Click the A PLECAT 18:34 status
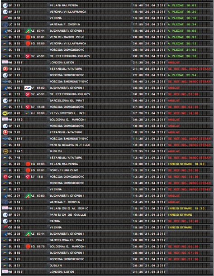Viewport: 214px width, 276px height. point(182,24)
